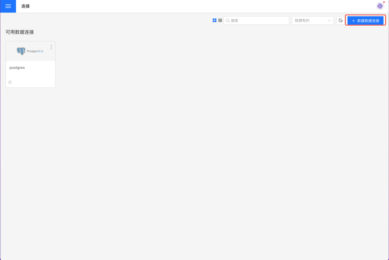Click the PostgreSQL elephant logo
389x260 pixels.
coord(21,51)
